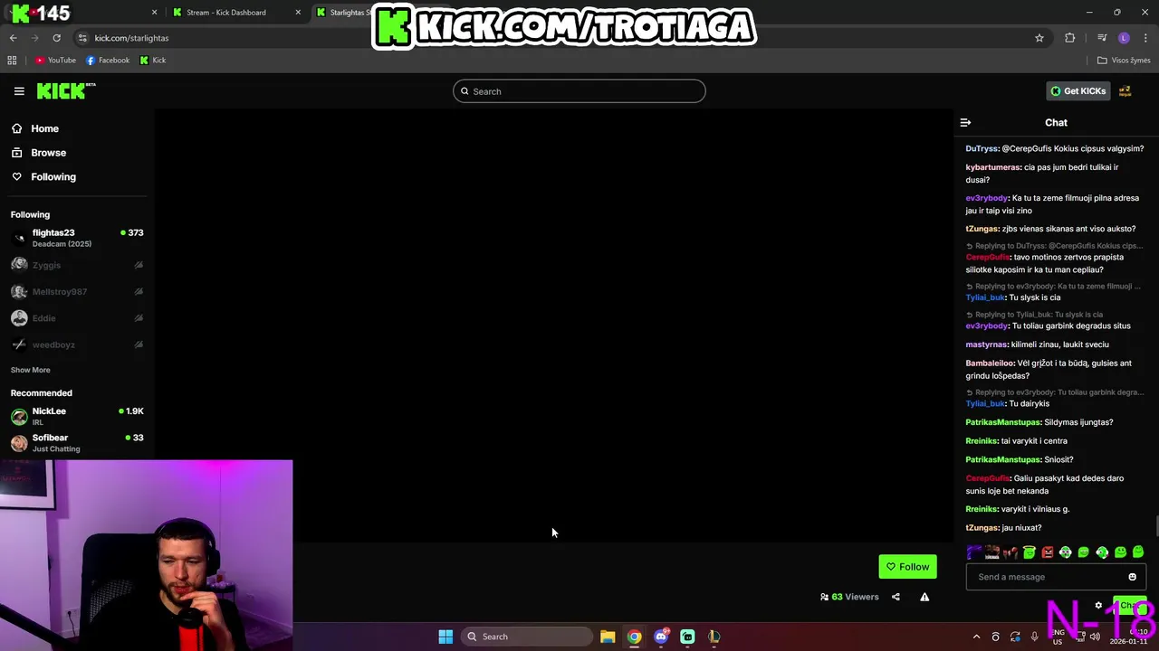The image size is (1159, 651).
Task: Click DuTryss username in chat
Action: [x=982, y=148]
